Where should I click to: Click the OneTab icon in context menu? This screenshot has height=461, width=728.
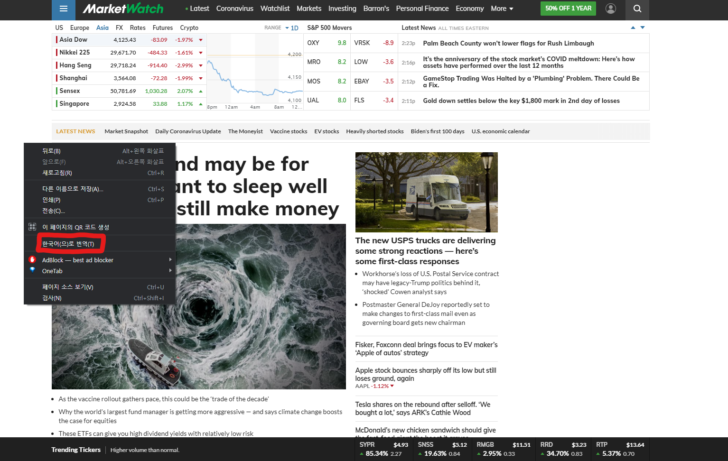coord(32,270)
